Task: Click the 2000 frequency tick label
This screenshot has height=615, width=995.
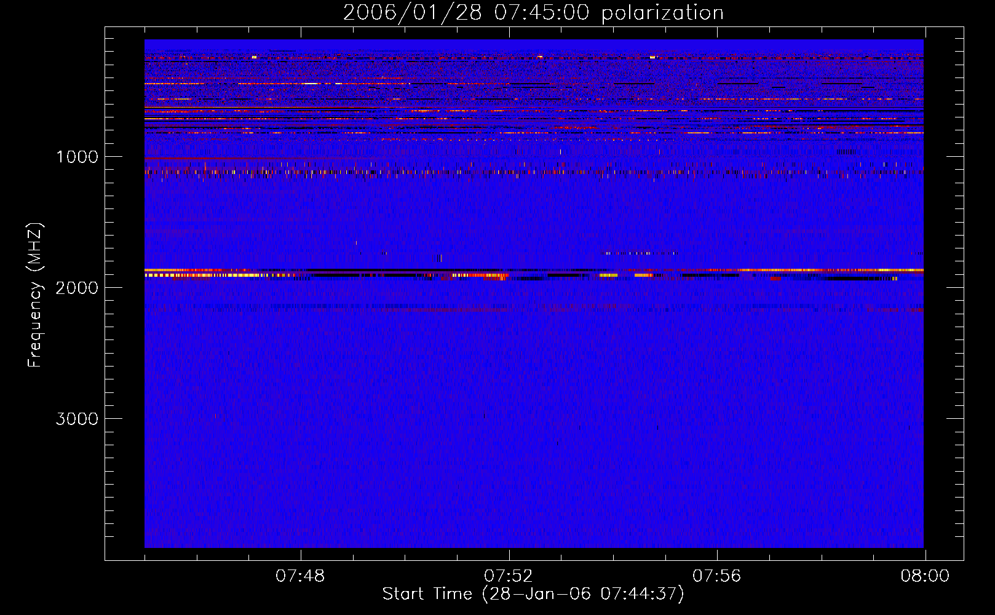Action: pos(77,288)
